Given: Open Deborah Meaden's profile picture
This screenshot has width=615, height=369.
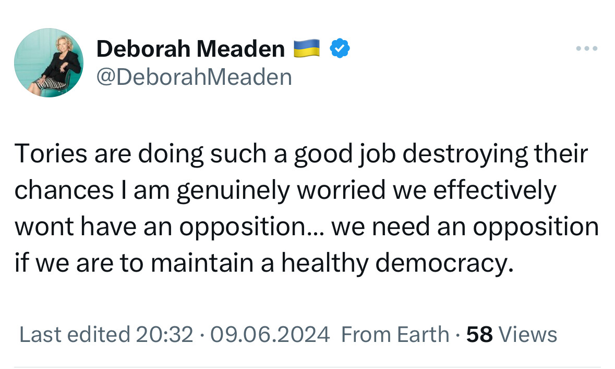Looking at the screenshot, I should [x=49, y=62].
